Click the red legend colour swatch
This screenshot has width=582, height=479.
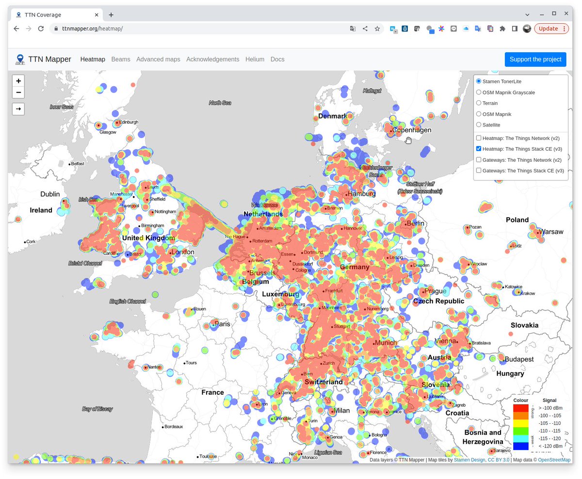coord(521,408)
